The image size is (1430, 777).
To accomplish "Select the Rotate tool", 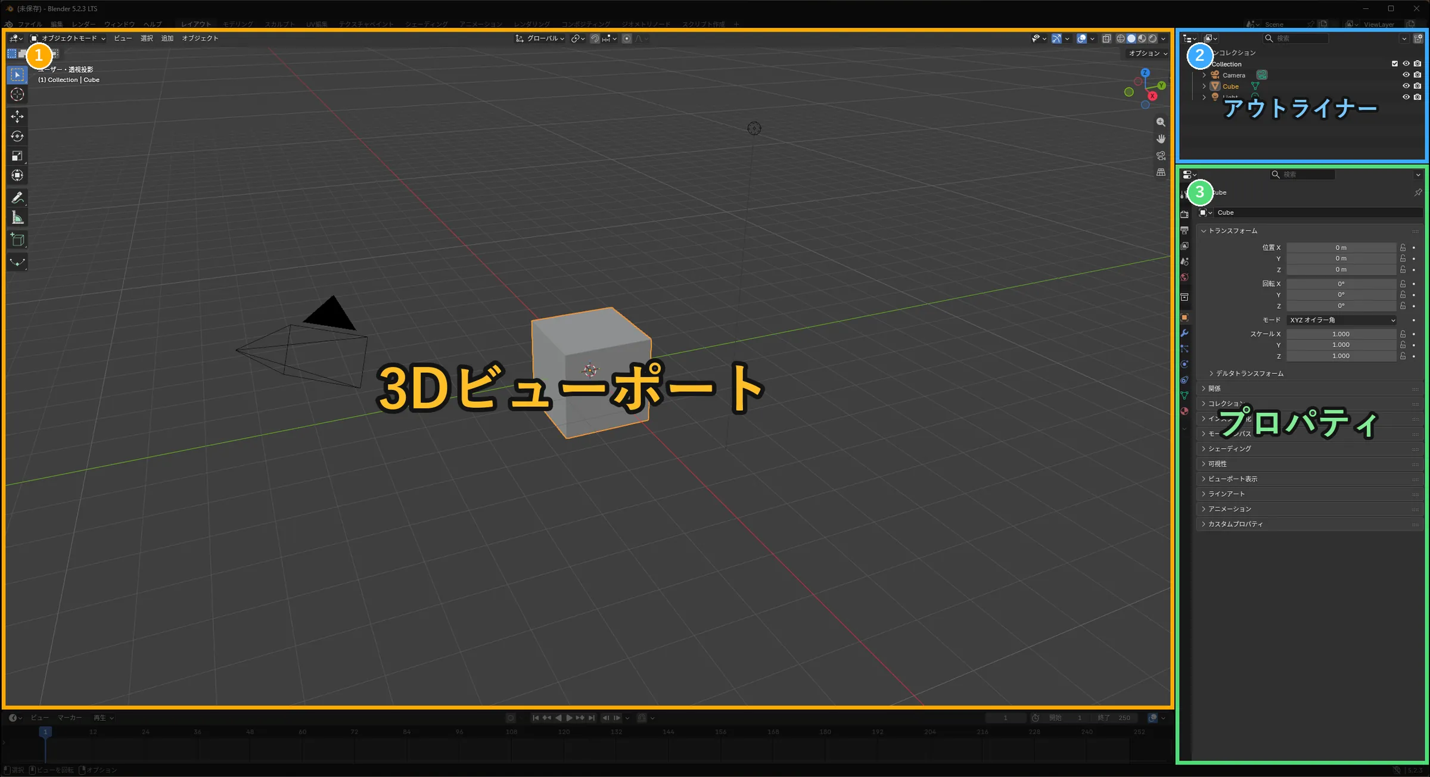I will 17,136.
